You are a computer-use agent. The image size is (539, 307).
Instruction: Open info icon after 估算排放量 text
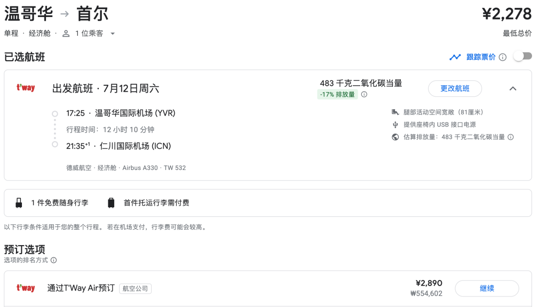pyautogui.click(x=511, y=137)
